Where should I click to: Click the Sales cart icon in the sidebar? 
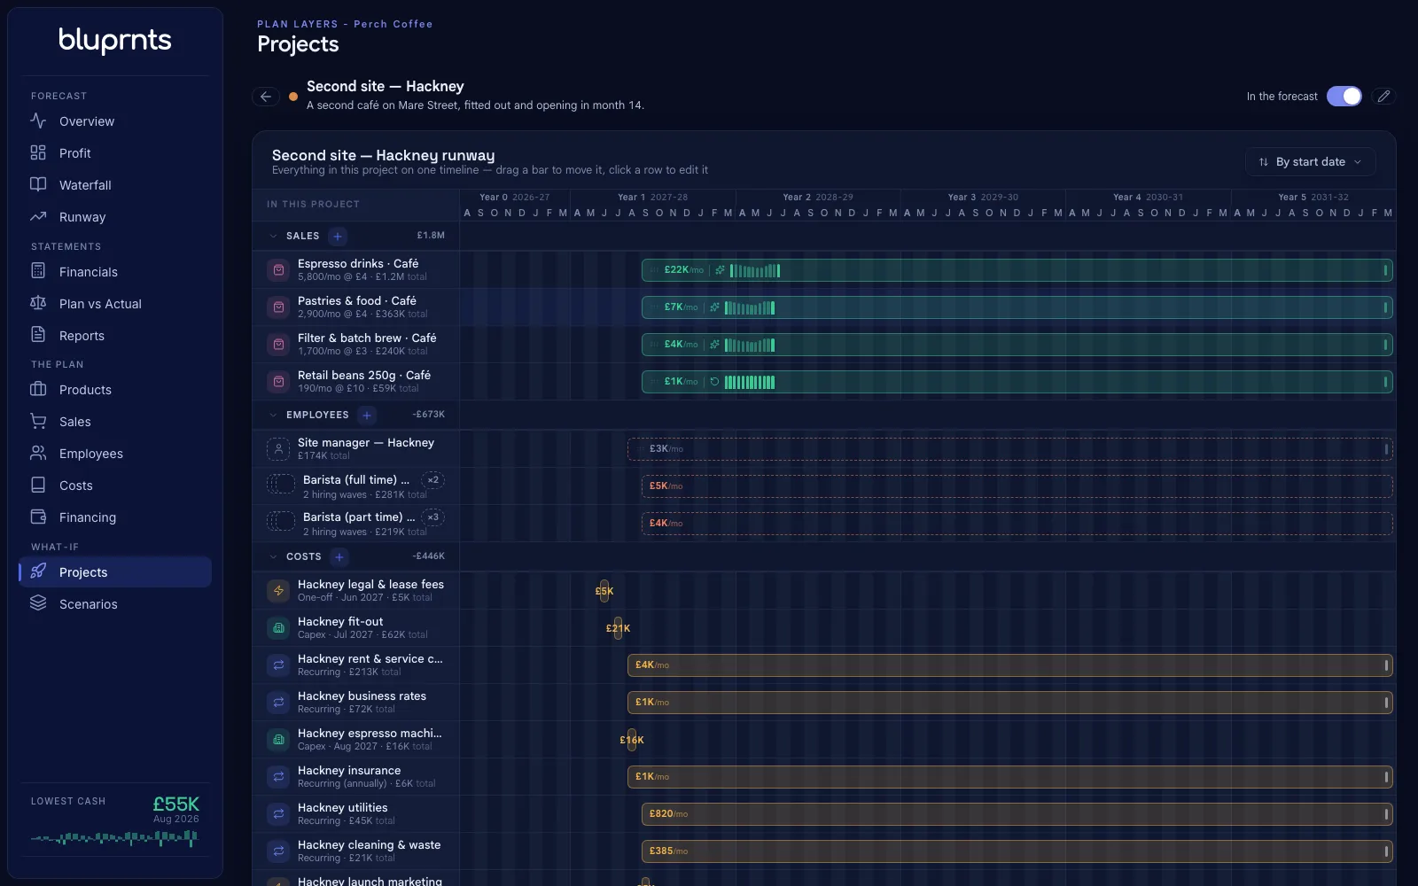[38, 421]
